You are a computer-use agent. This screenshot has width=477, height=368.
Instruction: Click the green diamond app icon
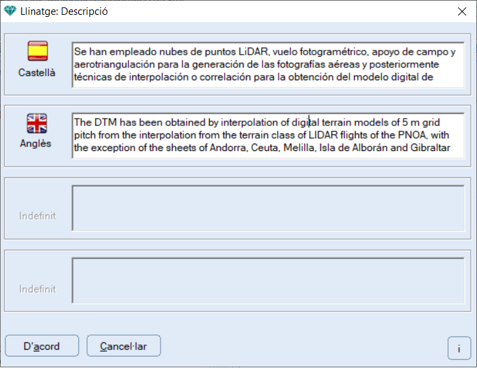(10, 11)
